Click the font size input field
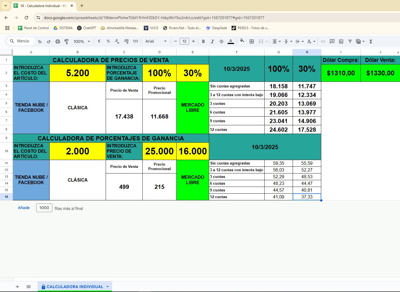 pos(184,41)
